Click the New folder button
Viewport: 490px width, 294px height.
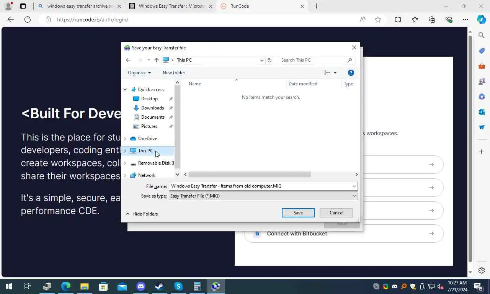174,73
